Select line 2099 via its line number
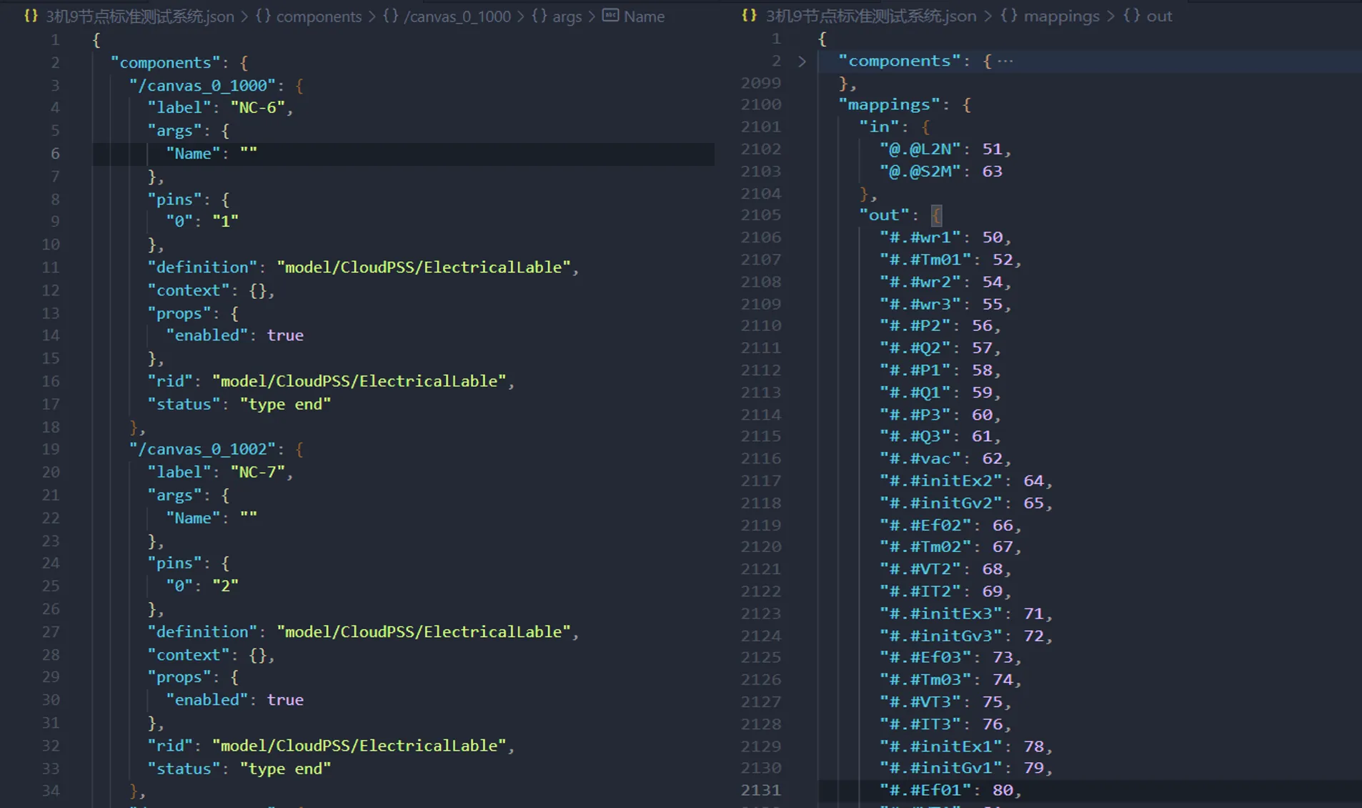The width and height of the screenshot is (1362, 808). [760, 83]
